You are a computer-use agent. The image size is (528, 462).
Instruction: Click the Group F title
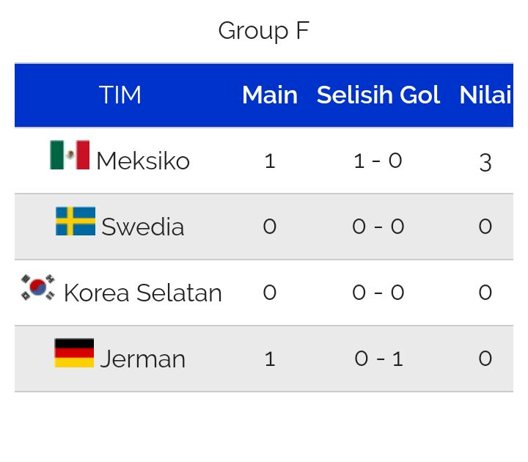coord(264,31)
